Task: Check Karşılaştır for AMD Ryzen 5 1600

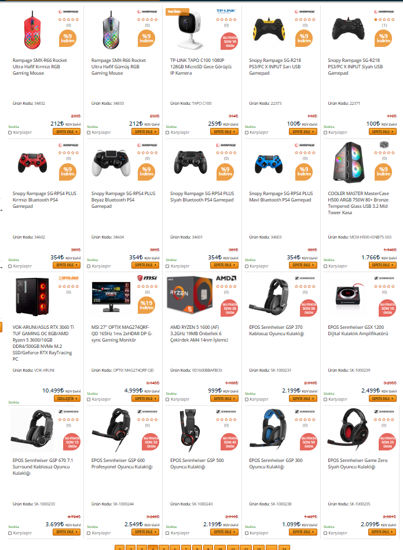Action: tap(168, 399)
